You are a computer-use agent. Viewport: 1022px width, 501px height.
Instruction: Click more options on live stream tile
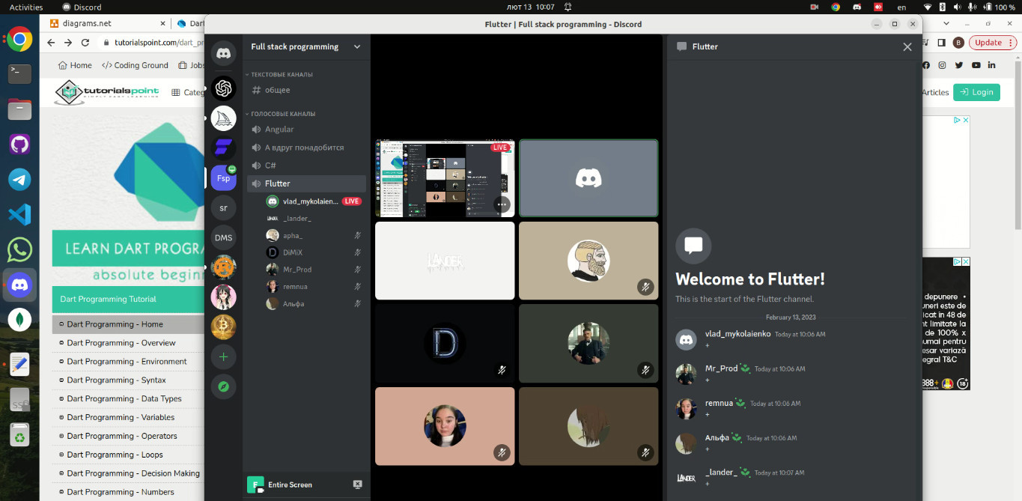(x=502, y=204)
